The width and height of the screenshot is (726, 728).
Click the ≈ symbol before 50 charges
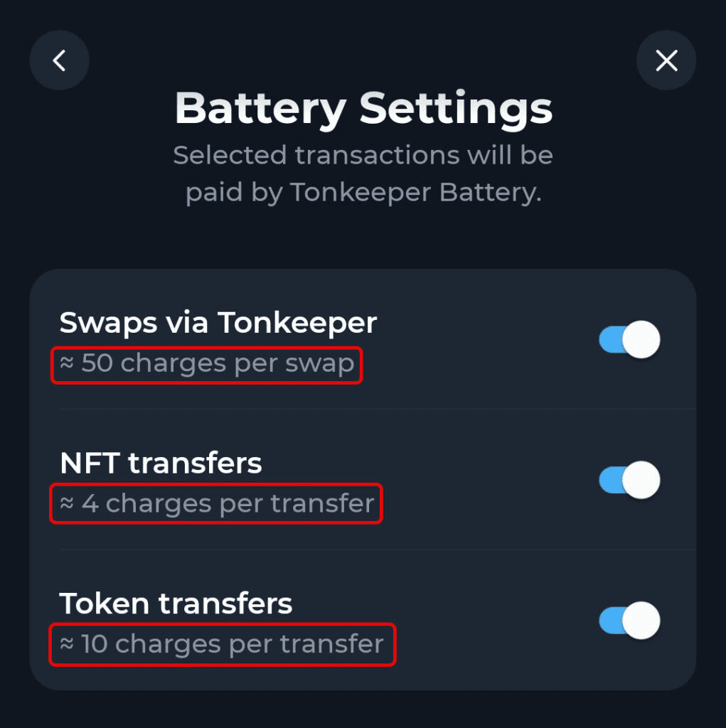coord(67,364)
